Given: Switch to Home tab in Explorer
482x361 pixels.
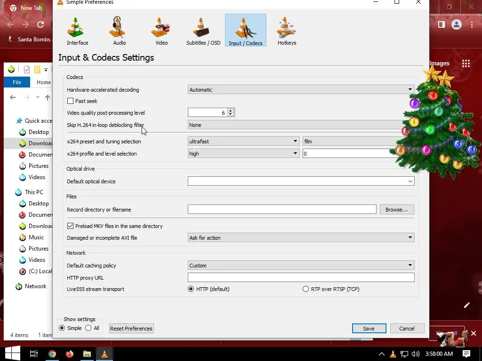Looking at the screenshot, I should (43, 82).
